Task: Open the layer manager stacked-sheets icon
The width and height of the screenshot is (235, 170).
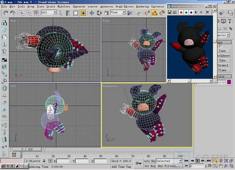Action: (230, 13)
